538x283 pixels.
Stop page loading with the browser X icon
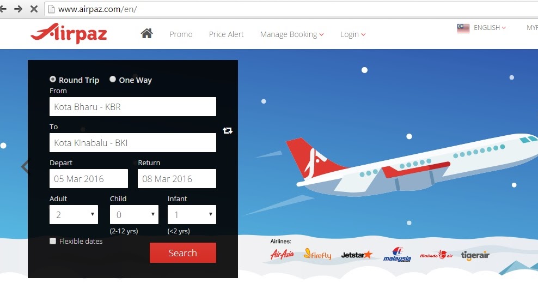[x=34, y=9]
